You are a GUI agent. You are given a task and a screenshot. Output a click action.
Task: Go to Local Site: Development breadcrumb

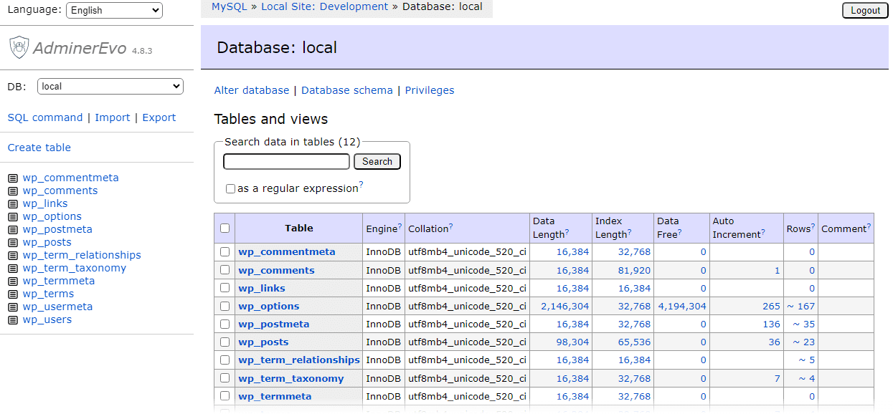coord(324,6)
